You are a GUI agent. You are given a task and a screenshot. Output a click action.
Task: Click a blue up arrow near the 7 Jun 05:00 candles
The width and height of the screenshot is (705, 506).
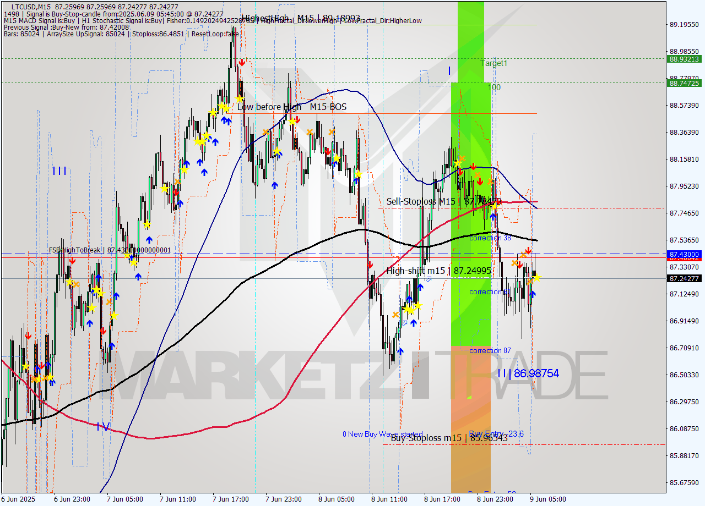[x=116, y=296]
